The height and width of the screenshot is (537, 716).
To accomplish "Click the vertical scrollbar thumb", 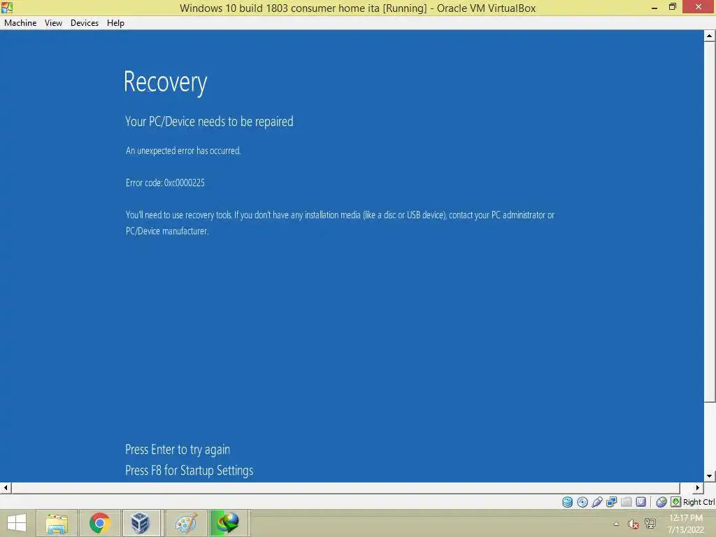I will 709,222.
